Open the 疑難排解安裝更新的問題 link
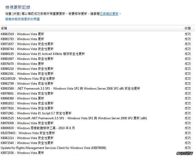195x156 pixels. (x=22, y=19)
